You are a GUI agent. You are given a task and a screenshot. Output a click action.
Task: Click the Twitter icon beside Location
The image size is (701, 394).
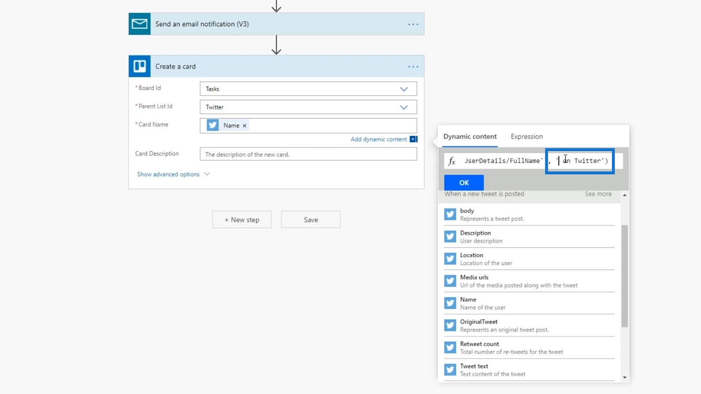tap(450, 259)
